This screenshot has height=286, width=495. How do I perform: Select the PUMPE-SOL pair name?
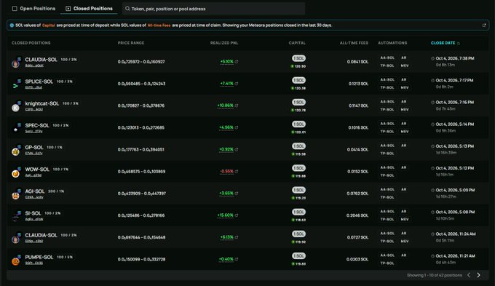[x=39, y=257]
